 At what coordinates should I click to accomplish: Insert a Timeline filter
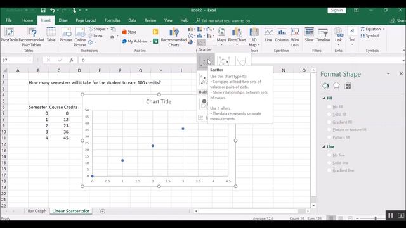(x=323, y=35)
